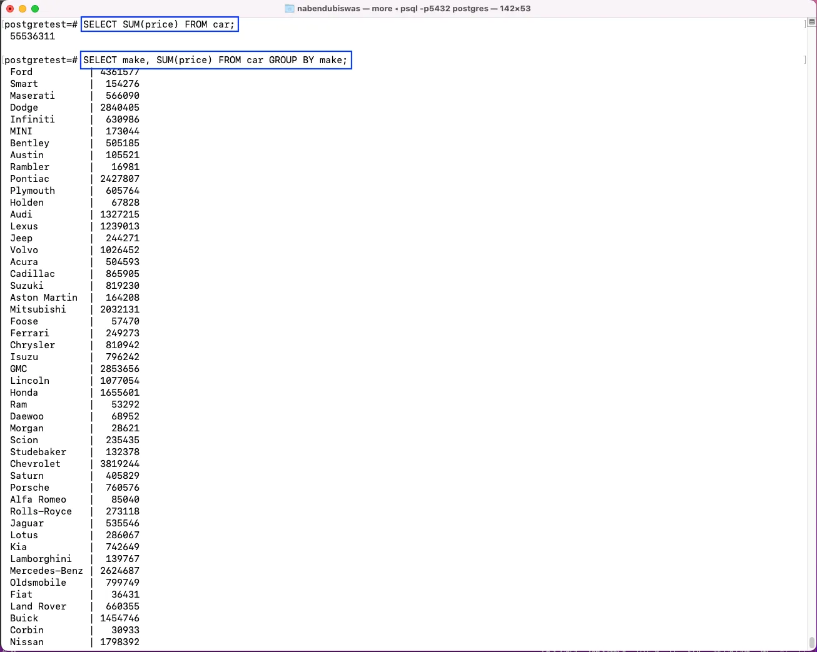Click the Kia sum value 742649
Image resolution: width=817 pixels, height=652 pixels.
click(123, 547)
